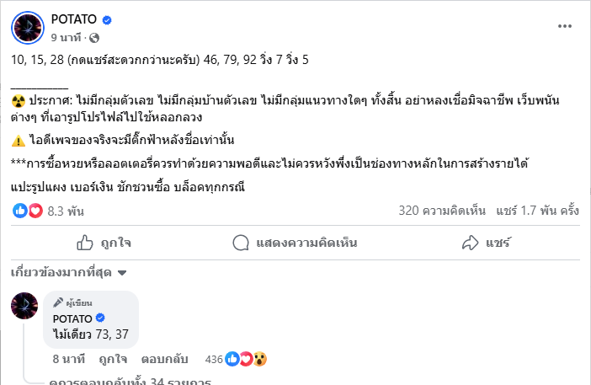The image size is (591, 385).
Task: Expand all 34 replies under the comment
Action: (130, 382)
